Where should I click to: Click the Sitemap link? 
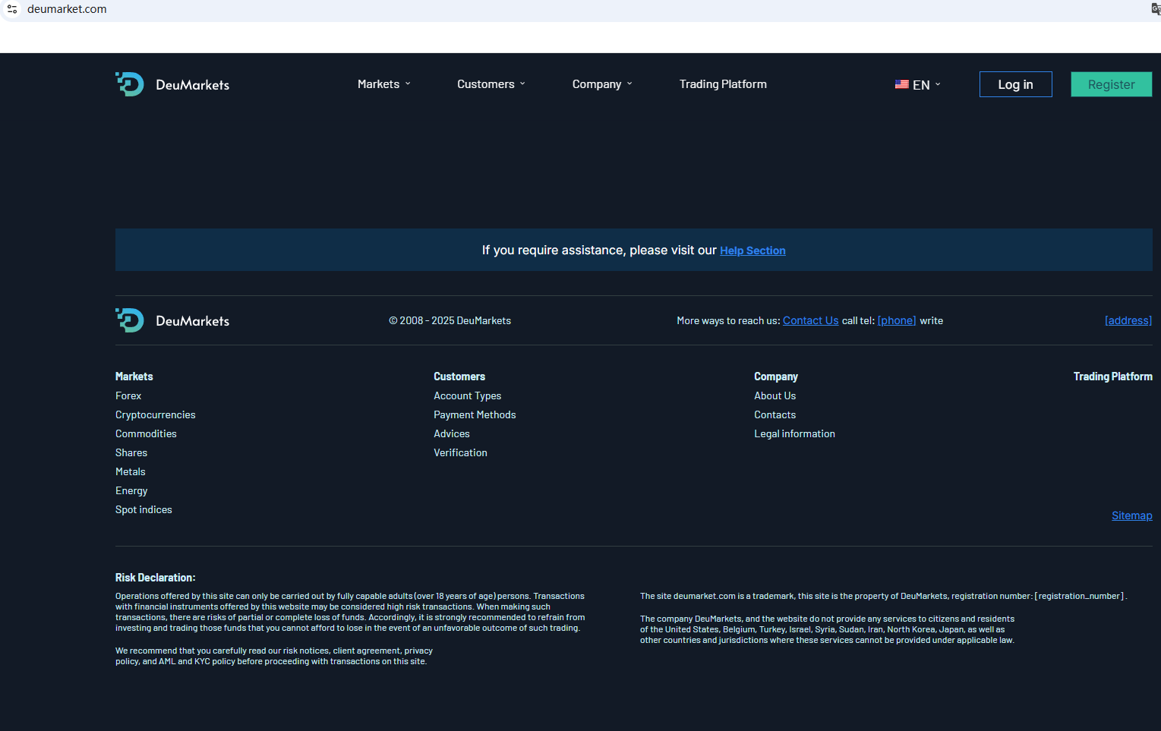click(x=1131, y=515)
